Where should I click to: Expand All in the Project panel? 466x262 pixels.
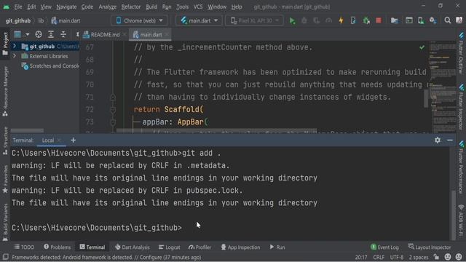coord(51,34)
